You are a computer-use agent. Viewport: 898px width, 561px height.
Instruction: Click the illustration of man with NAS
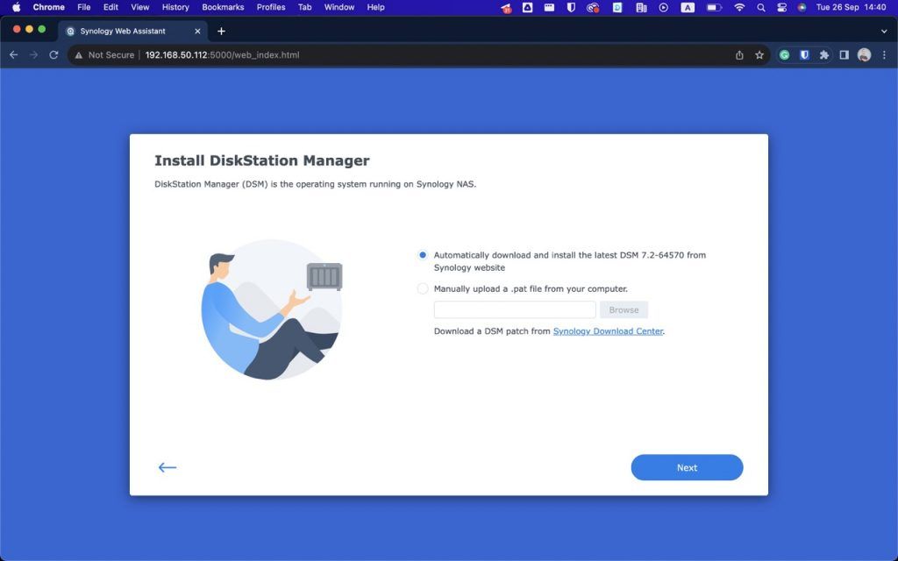click(272, 309)
